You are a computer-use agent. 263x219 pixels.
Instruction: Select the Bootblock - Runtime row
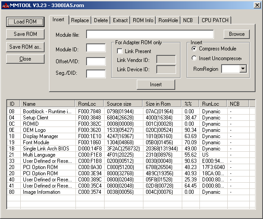(131, 111)
